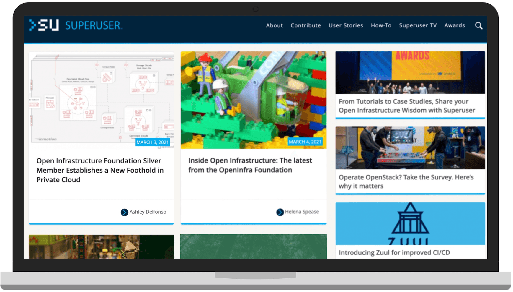The height and width of the screenshot is (292, 513).
Task: Click author name Ashley Delfonso
Action: (x=148, y=212)
